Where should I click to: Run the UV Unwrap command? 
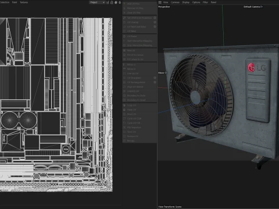pos(138,22)
